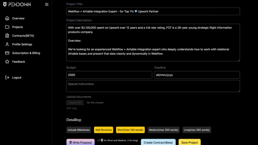Click the Overview home icon
Image resolution: width=258 pixels, height=145 pixels.
click(7, 18)
